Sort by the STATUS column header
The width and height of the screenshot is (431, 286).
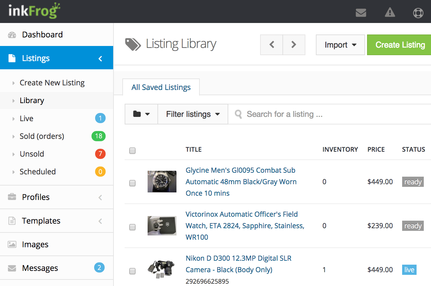(x=414, y=149)
